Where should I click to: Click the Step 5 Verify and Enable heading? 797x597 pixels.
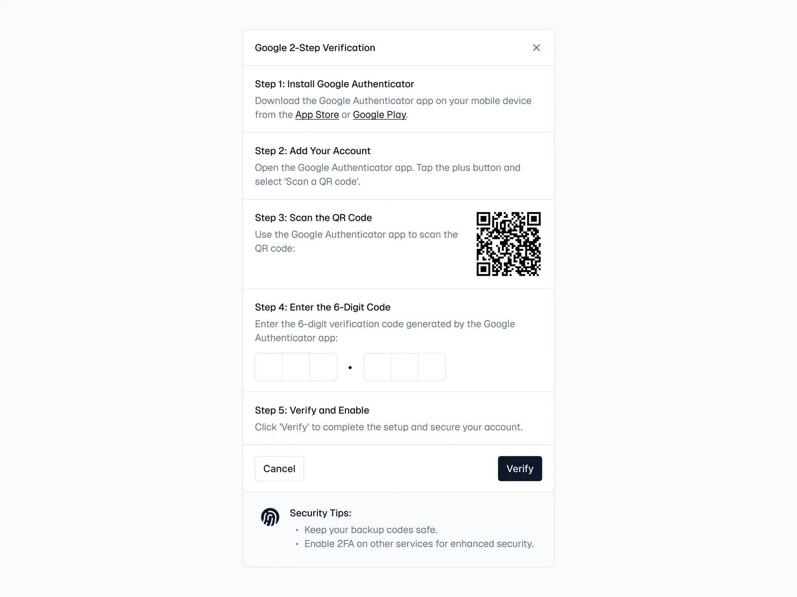click(312, 410)
